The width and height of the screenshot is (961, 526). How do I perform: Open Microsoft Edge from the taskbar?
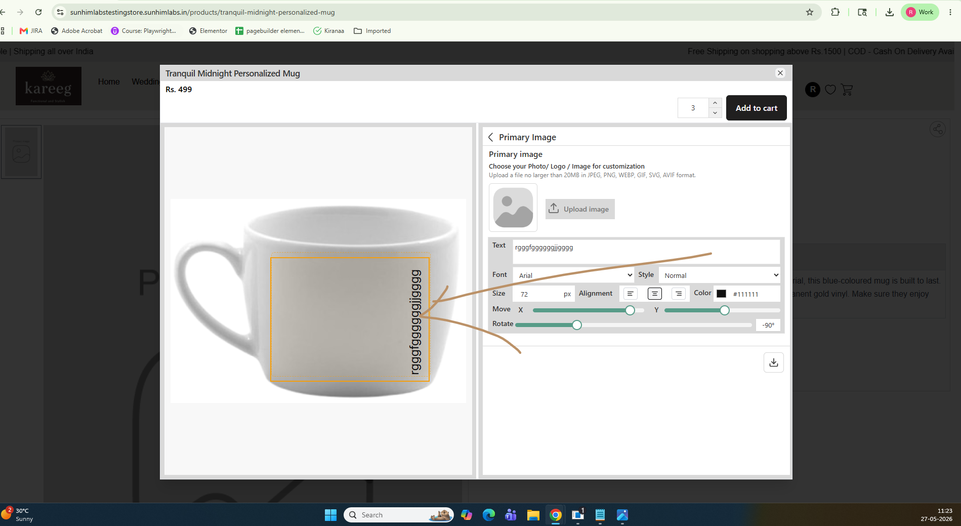tap(488, 515)
